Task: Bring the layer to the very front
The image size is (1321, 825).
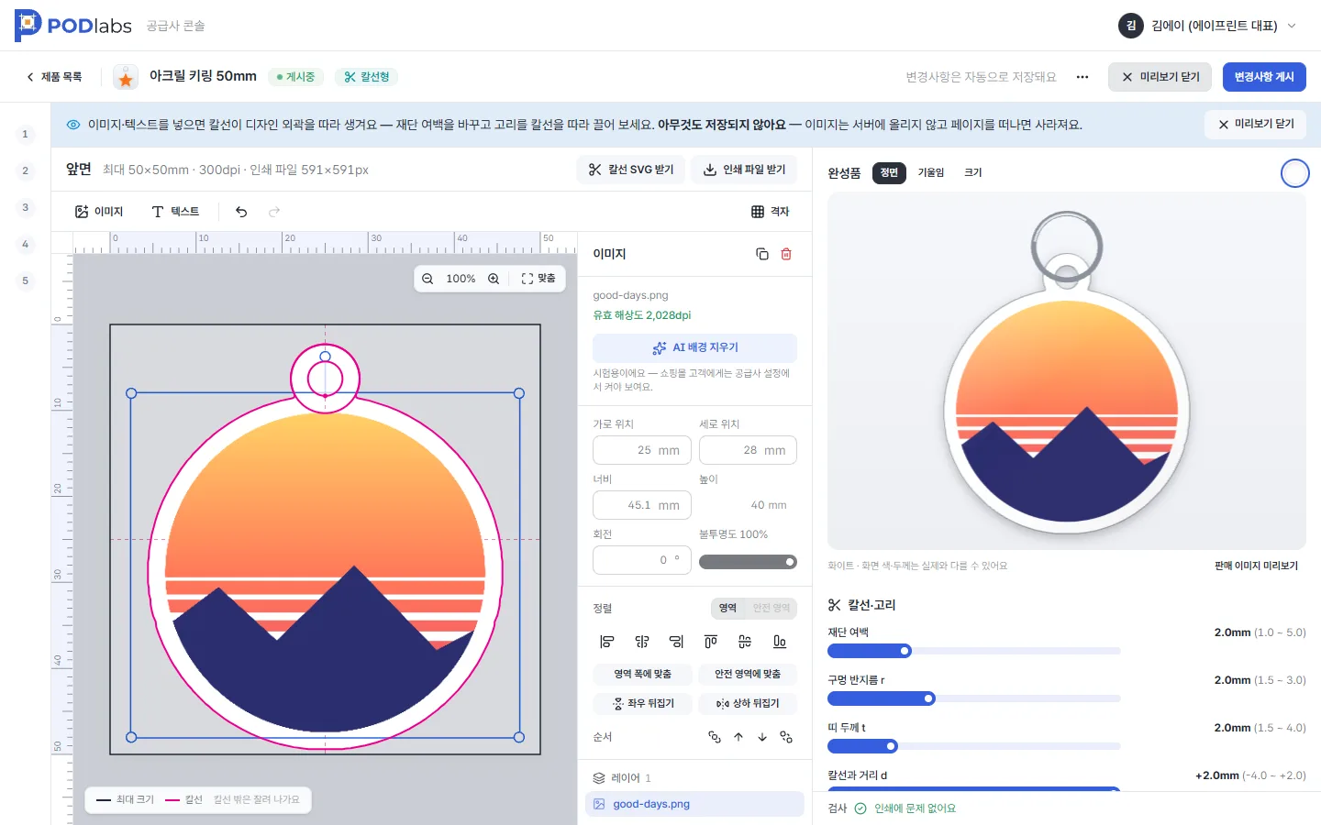Action: click(x=715, y=737)
